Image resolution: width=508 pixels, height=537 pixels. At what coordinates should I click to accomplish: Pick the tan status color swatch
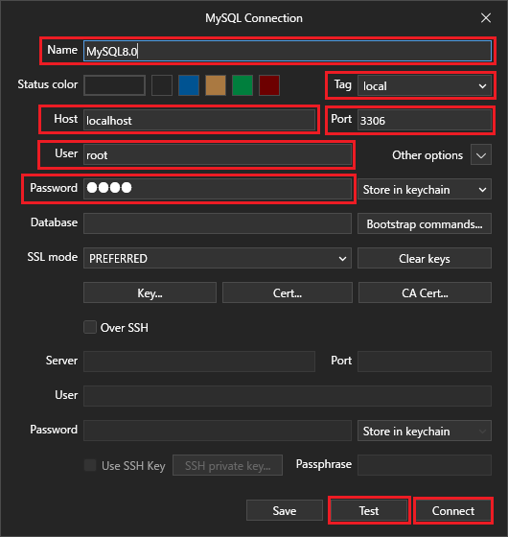pyautogui.click(x=216, y=85)
